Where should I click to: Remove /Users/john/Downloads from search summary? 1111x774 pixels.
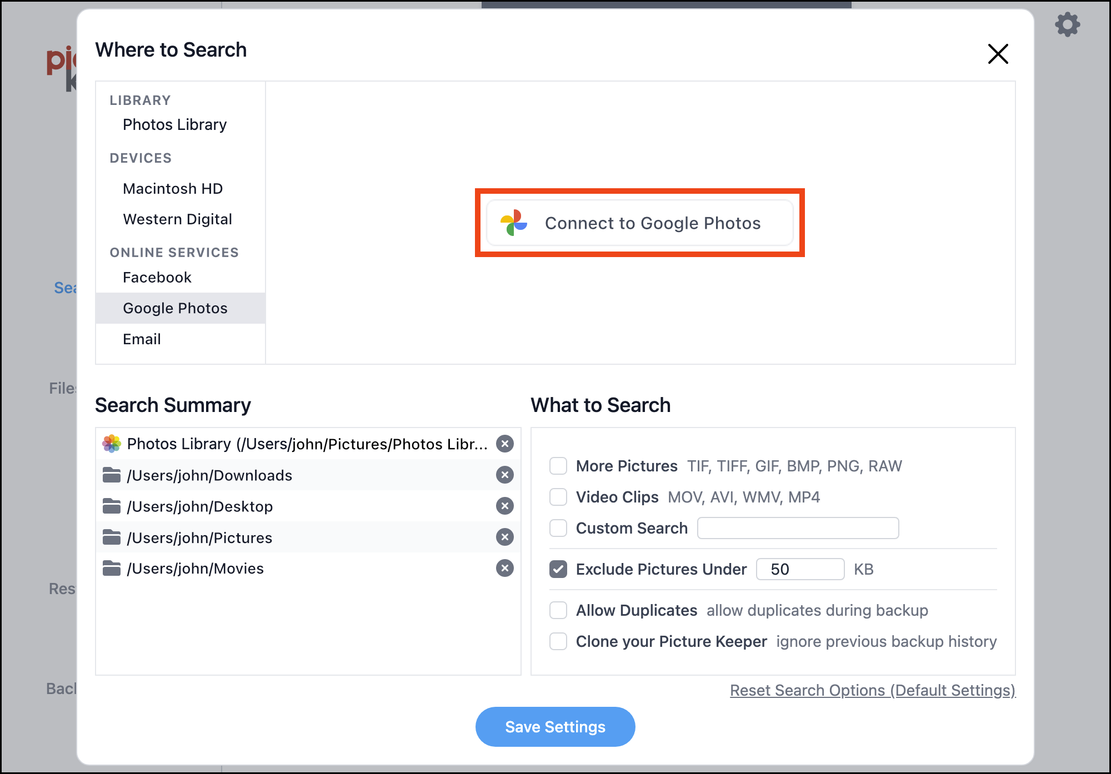[504, 475]
